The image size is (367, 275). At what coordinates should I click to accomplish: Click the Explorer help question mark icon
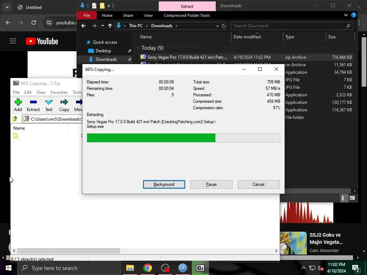point(354,15)
